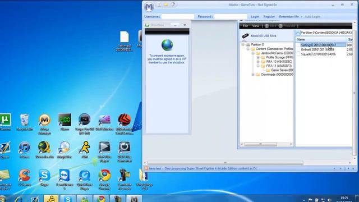Click the Skype taskbar button

68,199
